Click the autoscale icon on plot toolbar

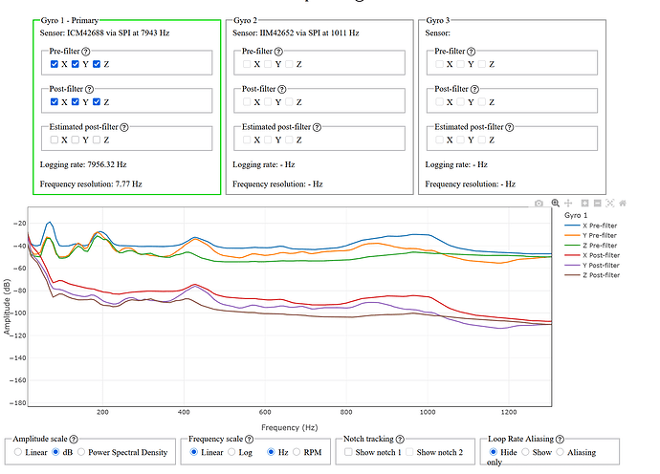(x=610, y=204)
